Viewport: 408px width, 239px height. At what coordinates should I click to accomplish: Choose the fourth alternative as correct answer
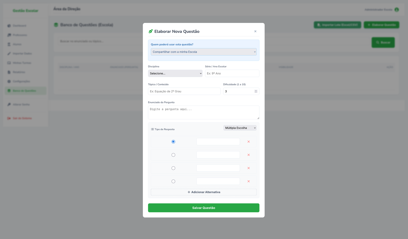click(x=173, y=181)
